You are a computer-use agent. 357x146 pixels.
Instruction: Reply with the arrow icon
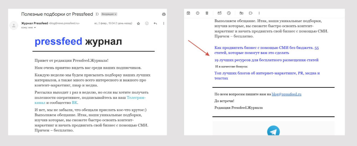155,24
